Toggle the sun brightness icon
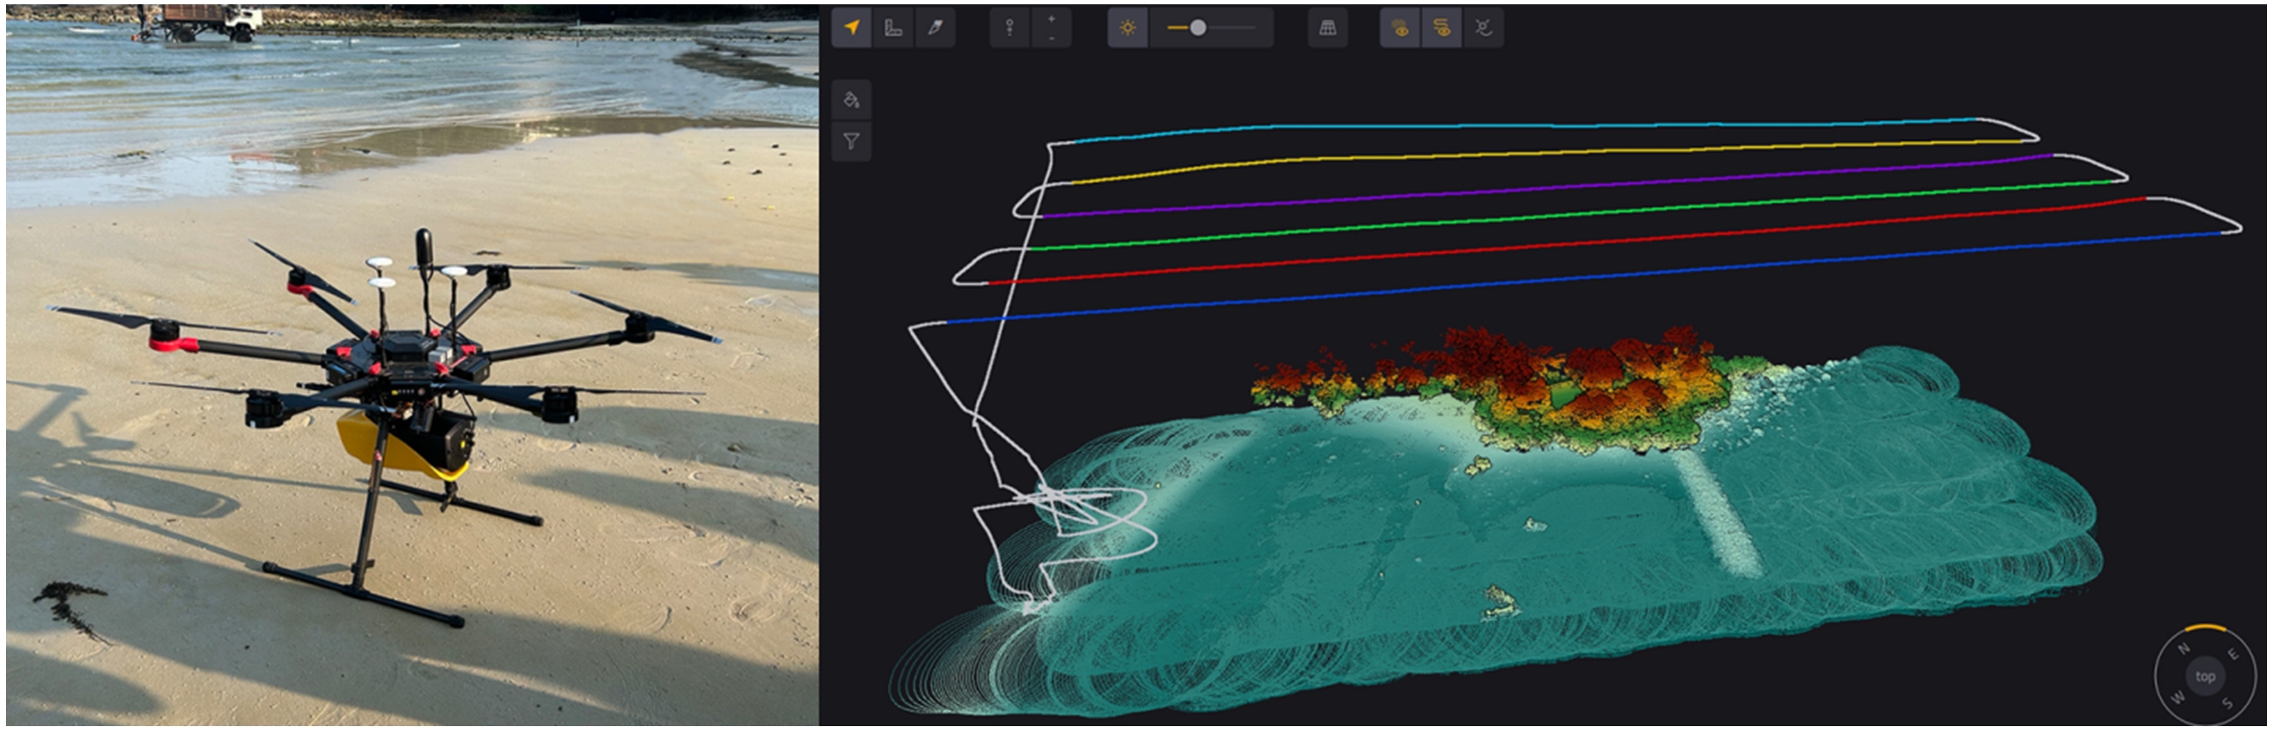2273x733 pixels. pyautogui.click(x=1127, y=27)
